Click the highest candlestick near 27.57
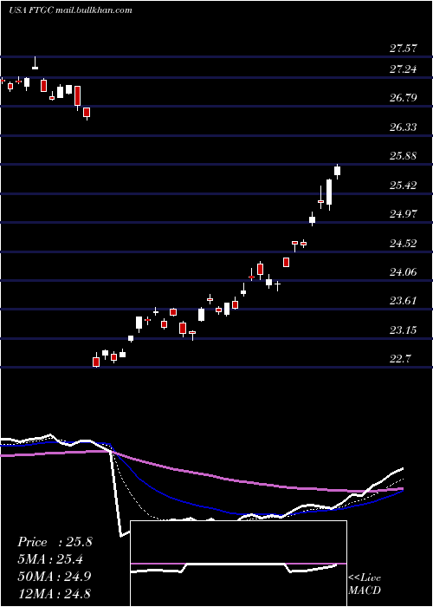433x607 pixels. [x=35, y=63]
